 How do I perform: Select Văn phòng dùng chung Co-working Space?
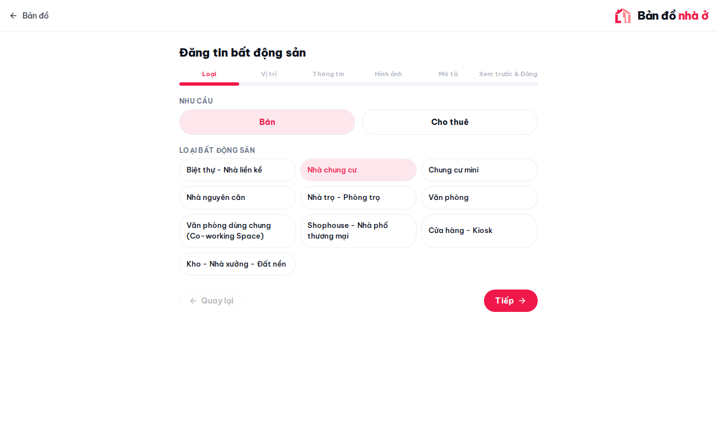[238, 231]
